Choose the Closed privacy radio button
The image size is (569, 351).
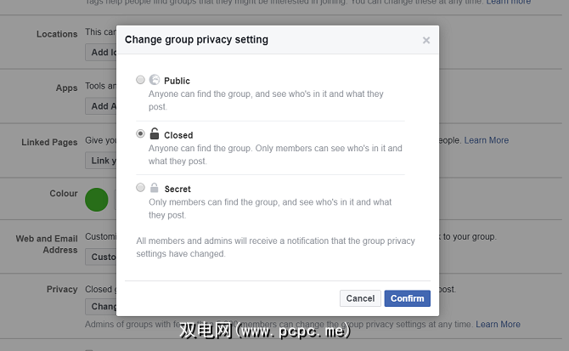(140, 134)
